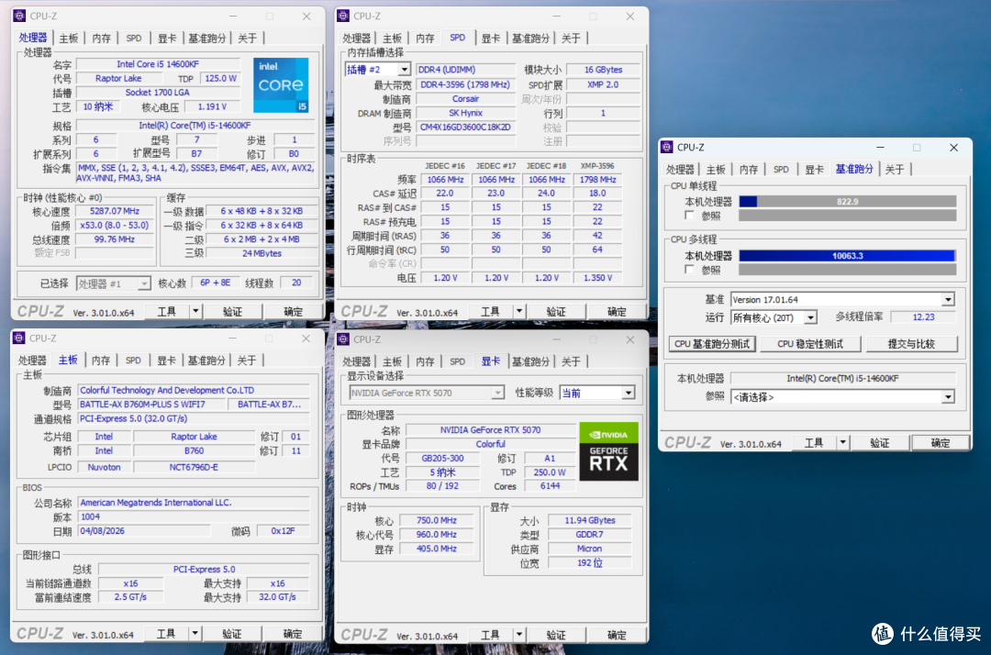Minimize the benchmark CPU-Z window

point(880,147)
